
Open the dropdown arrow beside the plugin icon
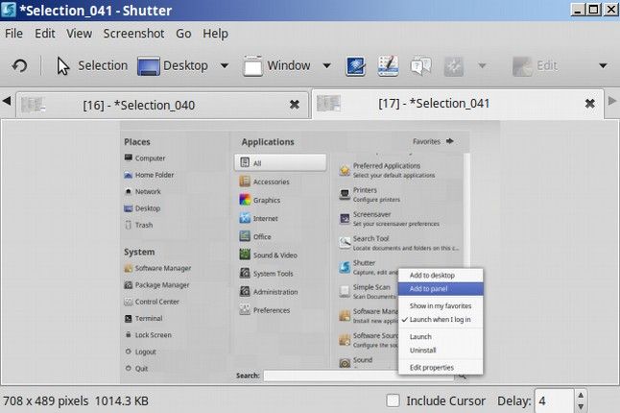(x=482, y=65)
